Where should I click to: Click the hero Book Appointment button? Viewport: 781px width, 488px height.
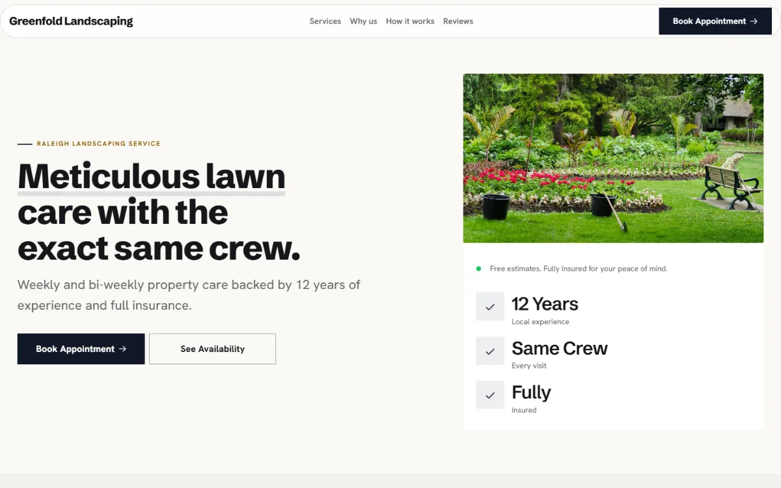tap(81, 349)
